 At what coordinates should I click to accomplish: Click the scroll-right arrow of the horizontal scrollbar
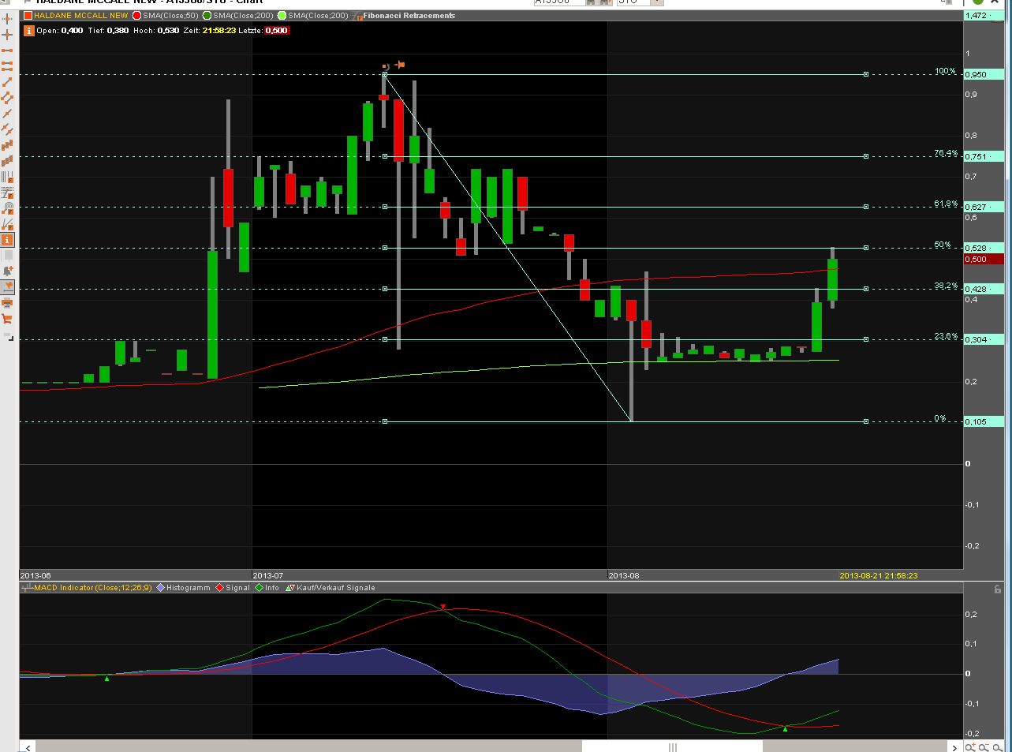[955, 746]
